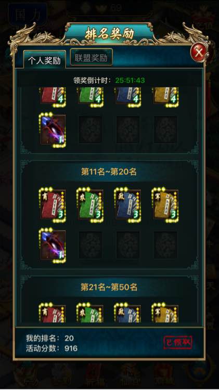Image resolution: width=219 pixels, height=390 pixels.
Task: Tap the purple blade item under 第11名~第20名
Action: 53,245
